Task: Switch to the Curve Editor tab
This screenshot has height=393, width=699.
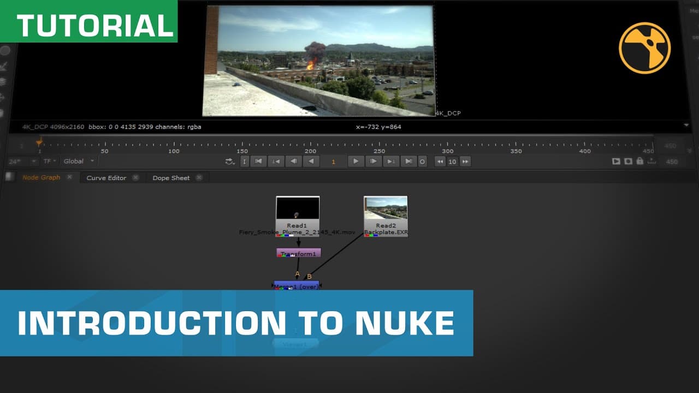Action: [x=106, y=178]
